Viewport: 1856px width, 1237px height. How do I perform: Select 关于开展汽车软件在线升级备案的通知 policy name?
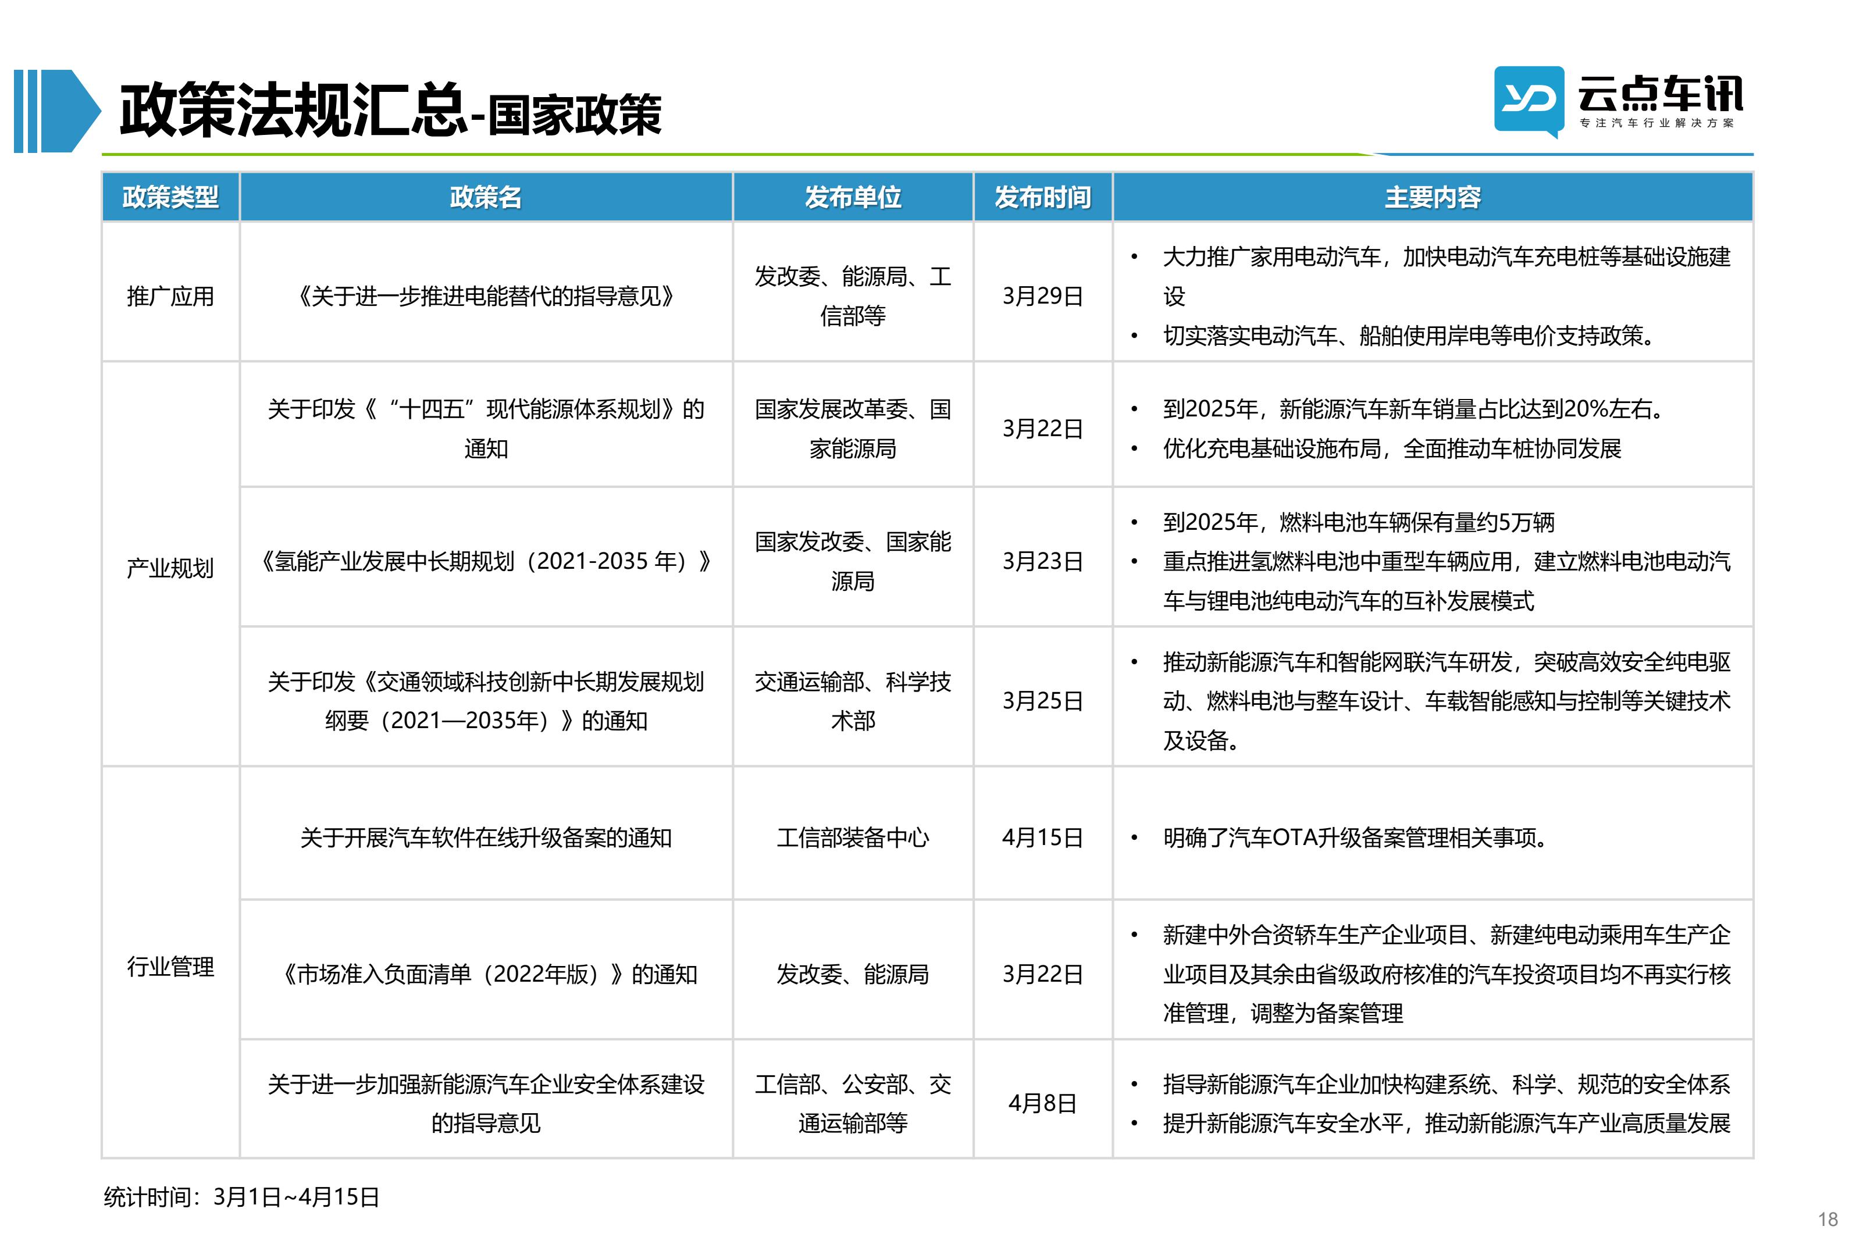pos(486,837)
